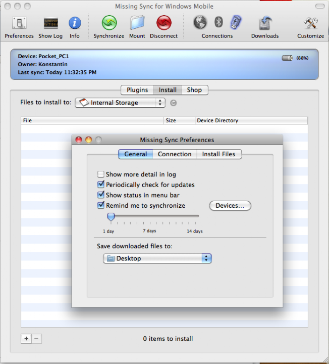Click the battery status icon

pos(287,58)
